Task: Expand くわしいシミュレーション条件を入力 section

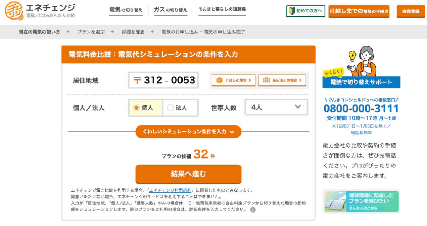Action: (188, 132)
